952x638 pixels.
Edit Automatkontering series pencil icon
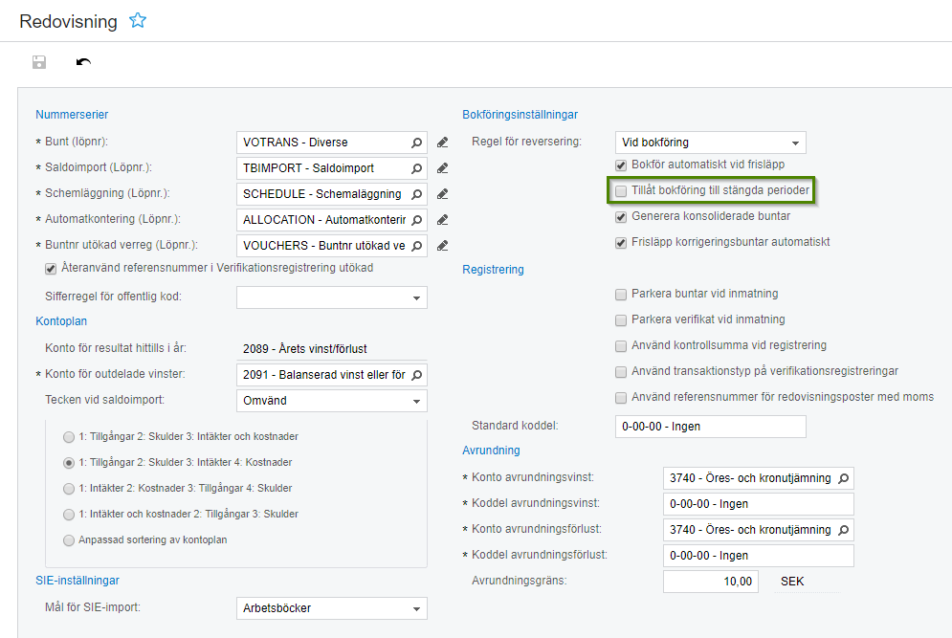pyautogui.click(x=442, y=220)
